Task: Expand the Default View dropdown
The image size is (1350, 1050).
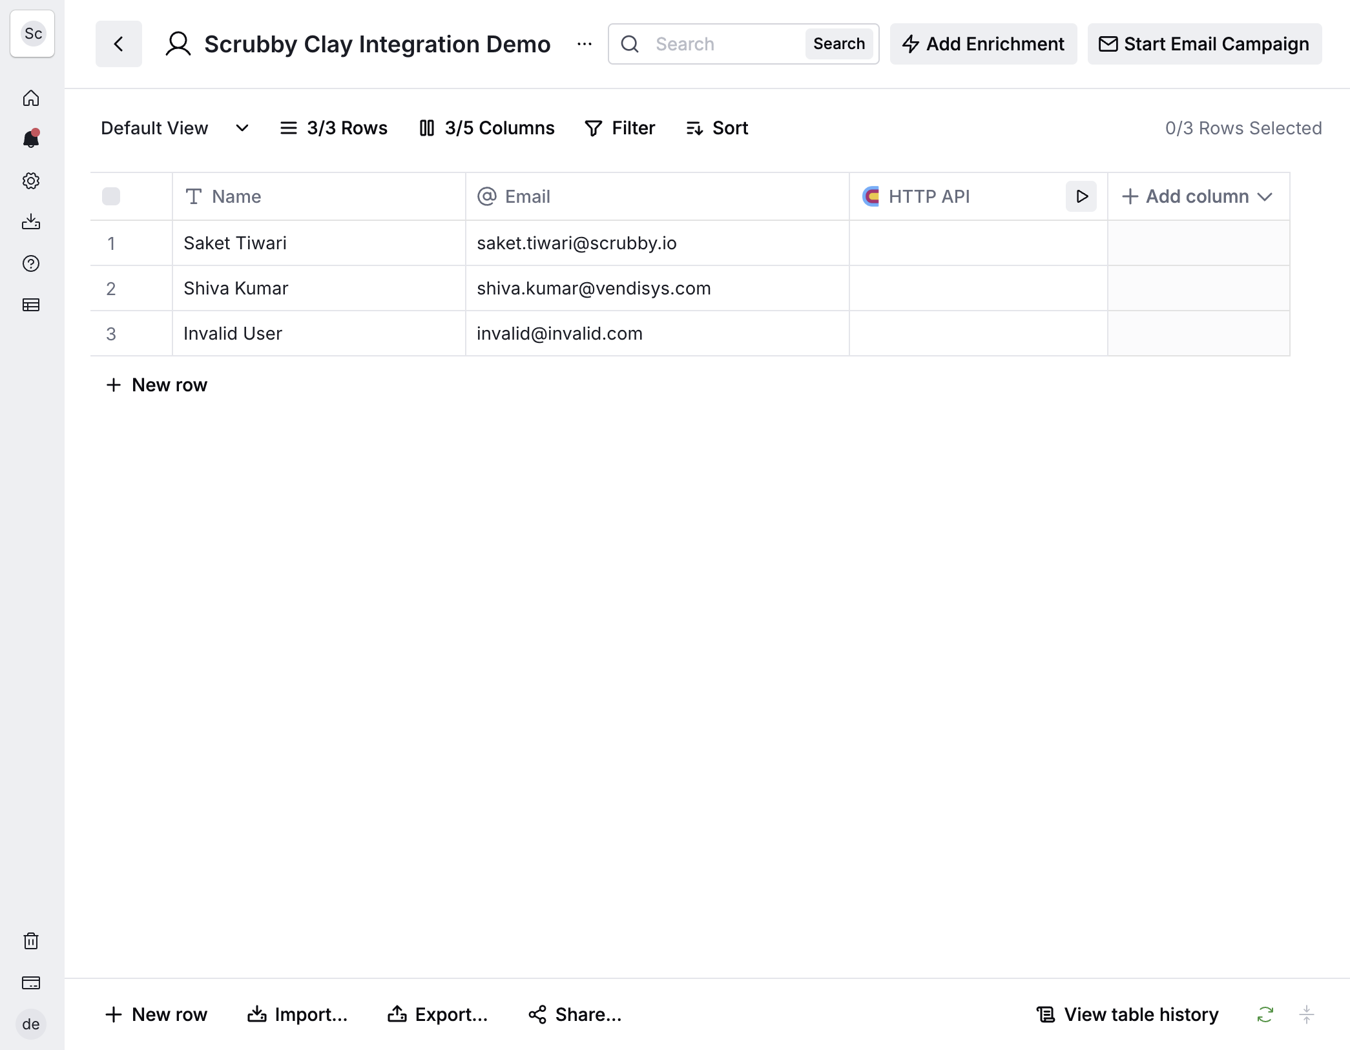Action: pos(175,128)
